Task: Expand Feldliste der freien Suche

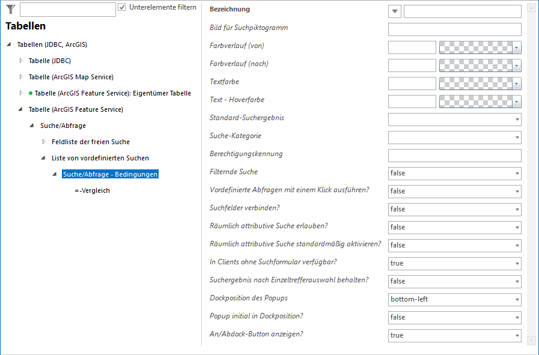Action: coord(44,142)
